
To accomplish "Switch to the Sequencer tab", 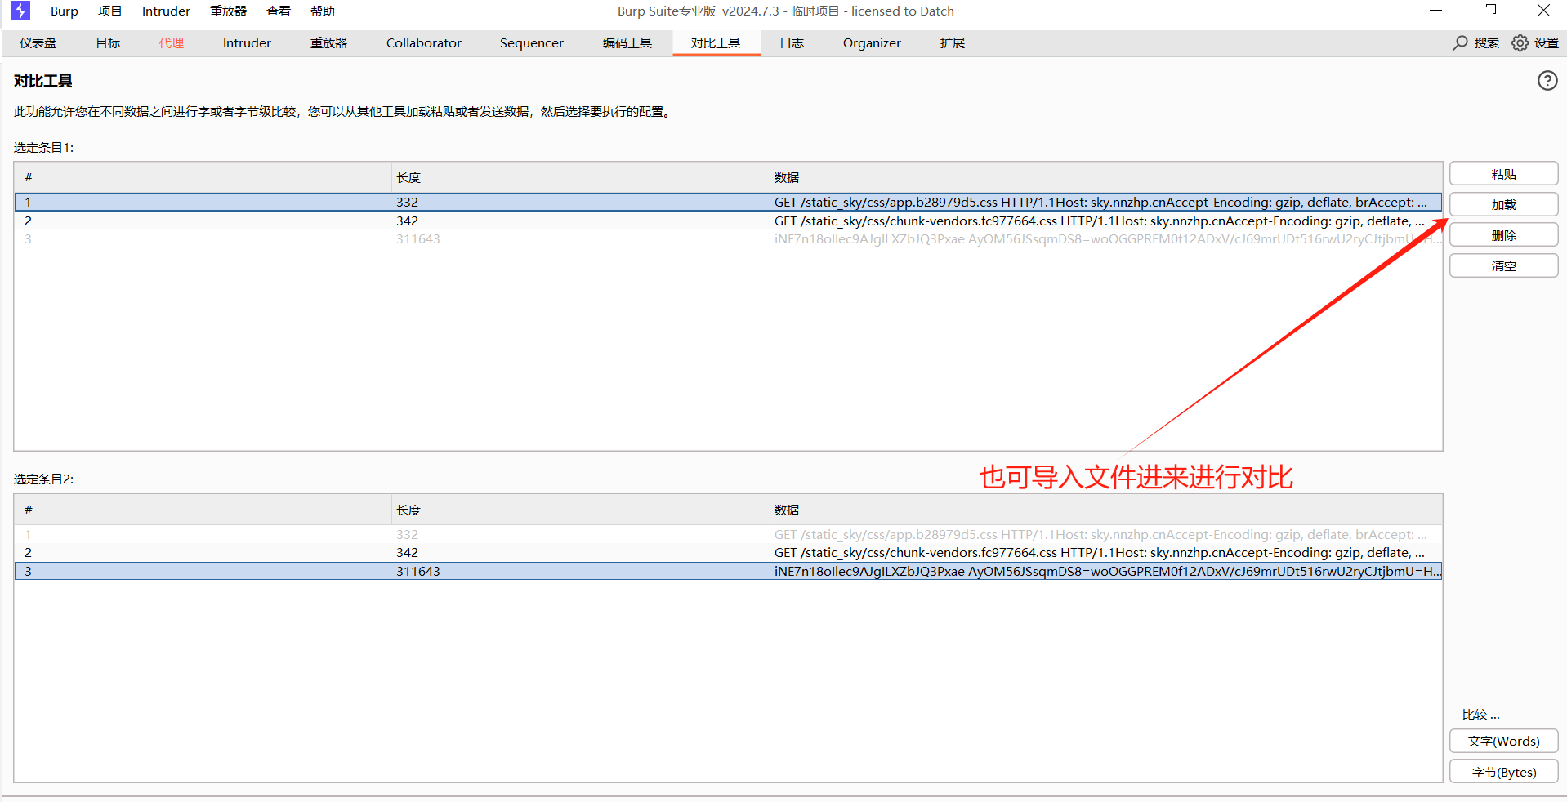I will point(532,43).
